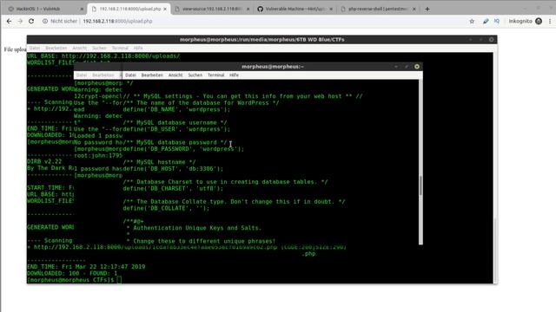Open Hilfe menu in front terminal

[x=234, y=75]
